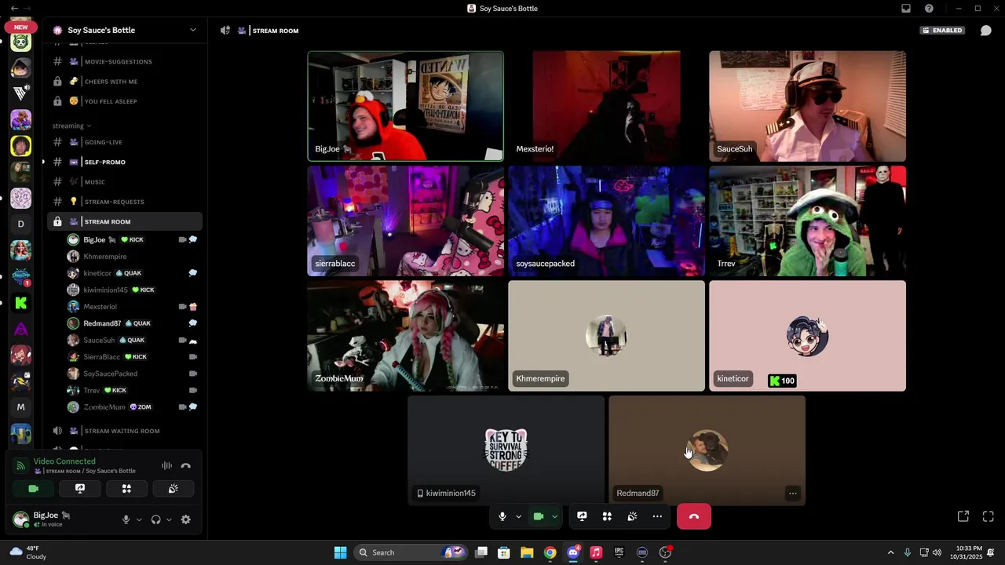The width and height of the screenshot is (1005, 565).
Task: Focus the ZombieMum video tile
Action: [405, 336]
